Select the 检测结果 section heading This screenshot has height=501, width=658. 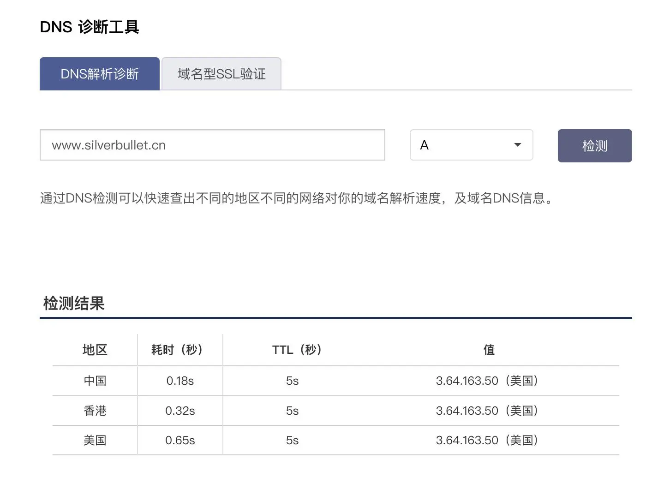pyautogui.click(x=74, y=303)
